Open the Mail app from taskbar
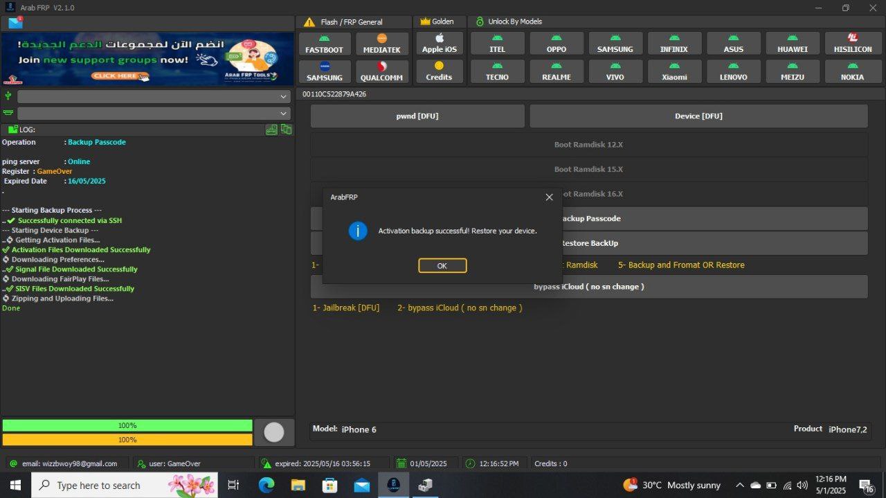886x498 pixels. click(x=361, y=485)
